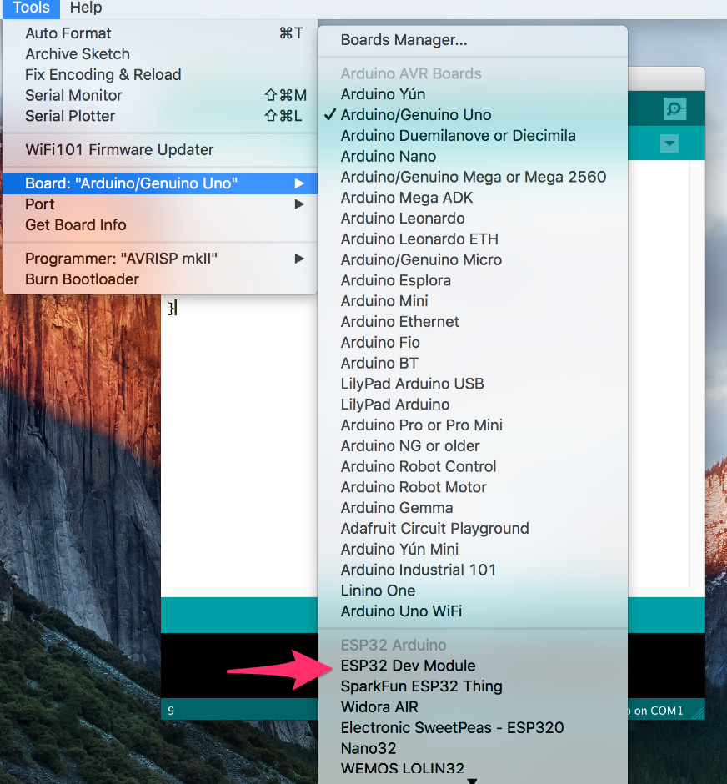
Task: Pick LilyPad Arduino USB
Action: pyautogui.click(x=473, y=384)
